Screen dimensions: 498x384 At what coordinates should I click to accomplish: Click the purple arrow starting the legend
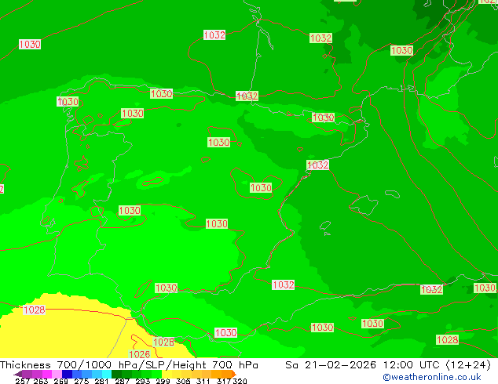pyautogui.click(x=18, y=374)
